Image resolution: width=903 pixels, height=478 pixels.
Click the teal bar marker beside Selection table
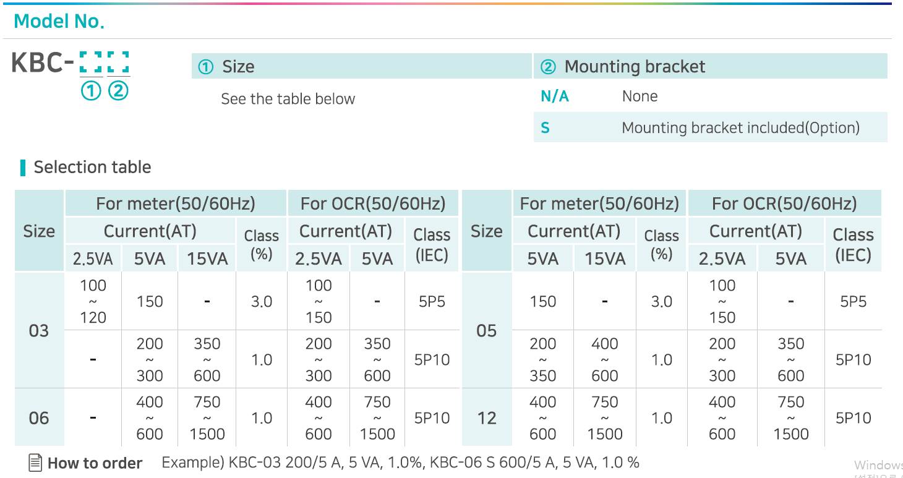pyautogui.click(x=23, y=168)
